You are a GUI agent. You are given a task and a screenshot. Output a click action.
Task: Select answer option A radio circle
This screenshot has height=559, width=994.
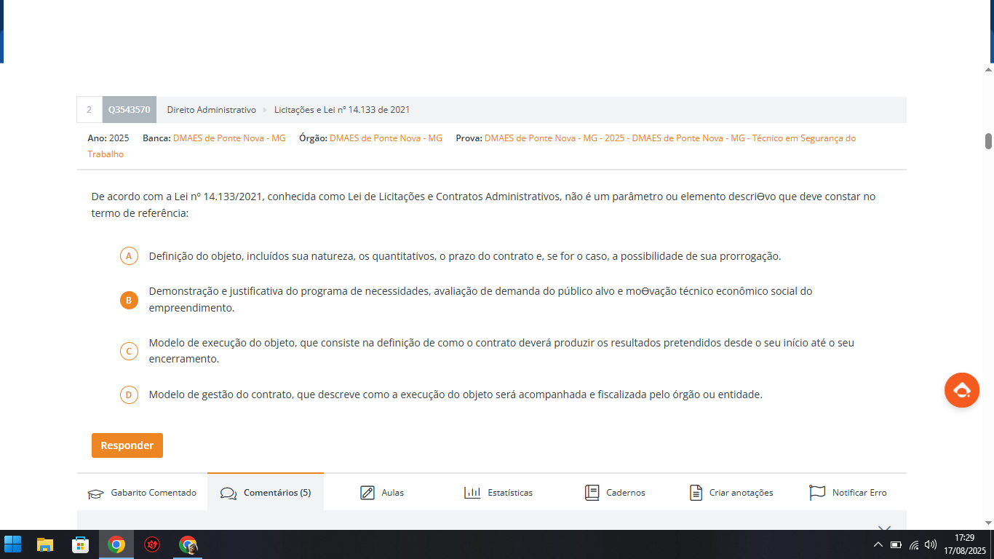[x=129, y=256]
